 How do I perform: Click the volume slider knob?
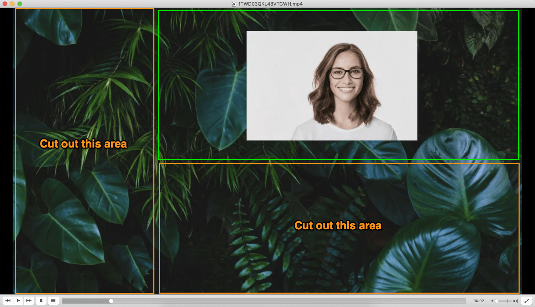click(497, 301)
